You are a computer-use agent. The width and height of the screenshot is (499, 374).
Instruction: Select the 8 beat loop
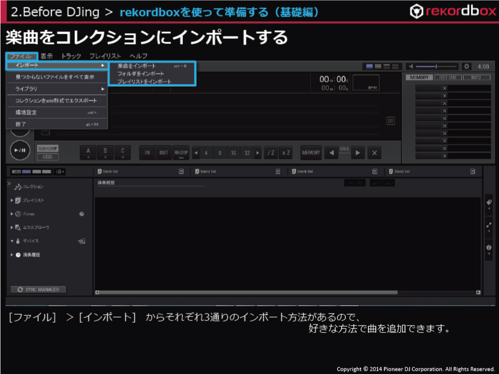[x=220, y=153]
